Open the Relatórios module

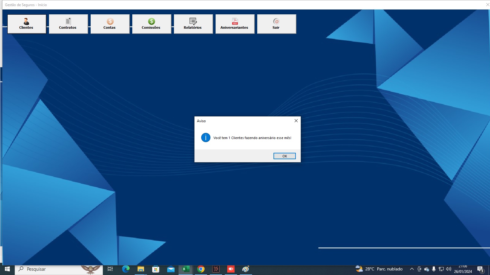pos(193,24)
